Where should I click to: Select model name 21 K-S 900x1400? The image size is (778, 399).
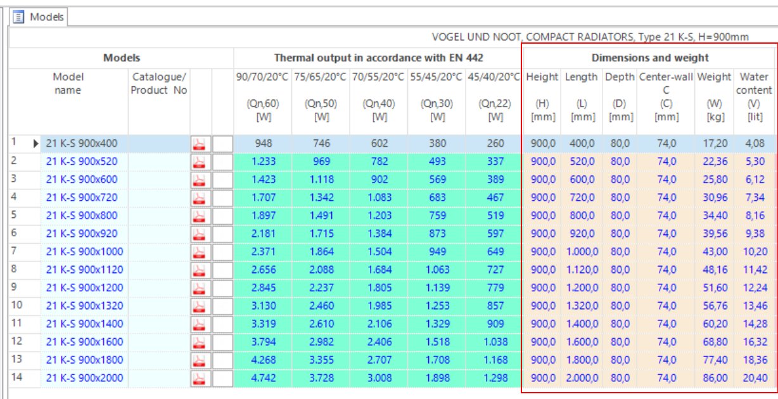(x=84, y=324)
